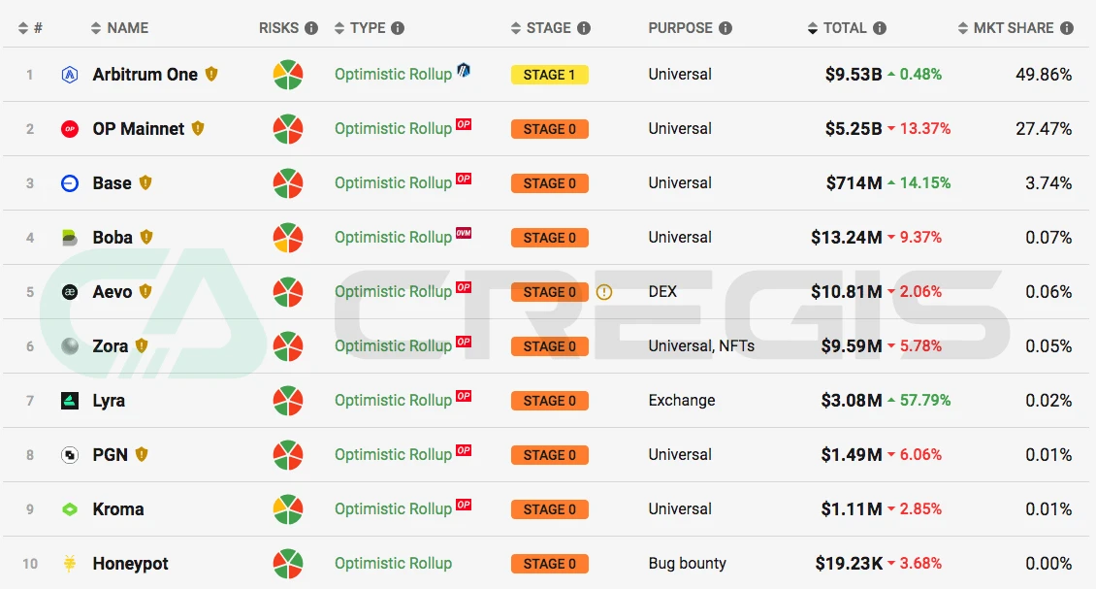Click the OVM badge beside Boba's type

click(464, 233)
